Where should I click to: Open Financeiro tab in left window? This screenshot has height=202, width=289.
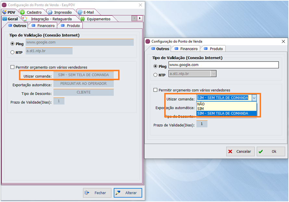pyautogui.click(x=43, y=26)
